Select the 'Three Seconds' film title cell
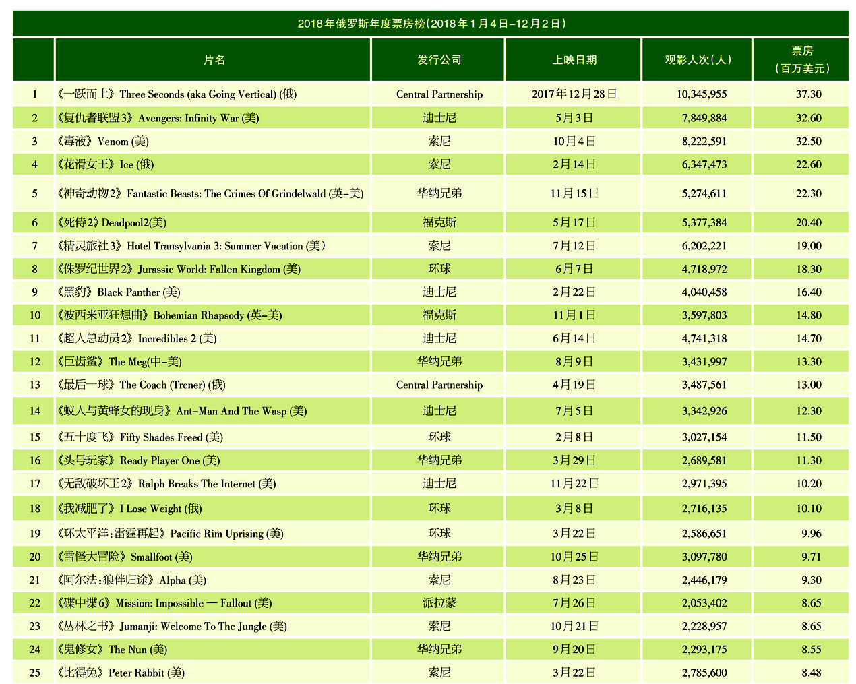 (177, 94)
